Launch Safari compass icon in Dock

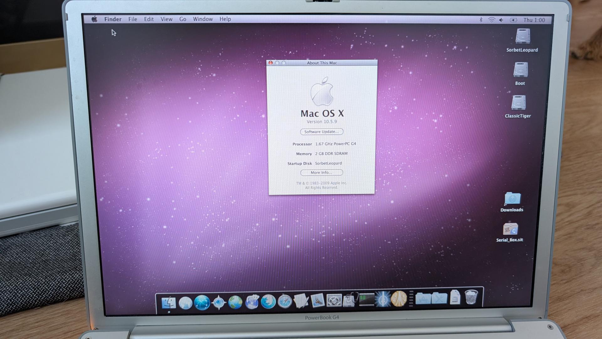coord(285,302)
